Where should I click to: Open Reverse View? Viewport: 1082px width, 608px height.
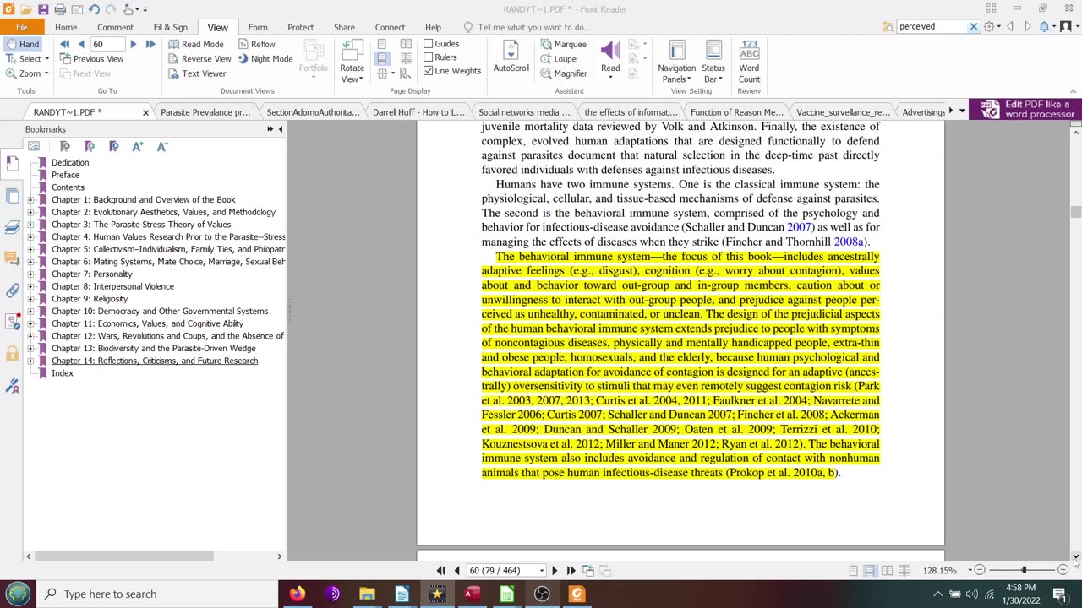[x=199, y=59]
